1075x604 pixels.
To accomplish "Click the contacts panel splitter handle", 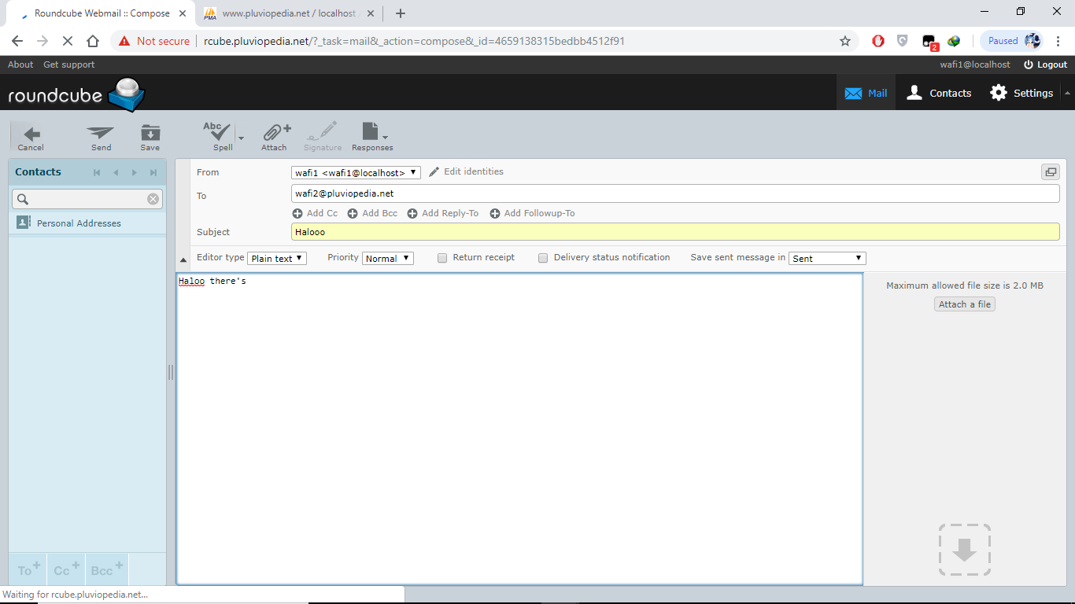I will (170, 372).
